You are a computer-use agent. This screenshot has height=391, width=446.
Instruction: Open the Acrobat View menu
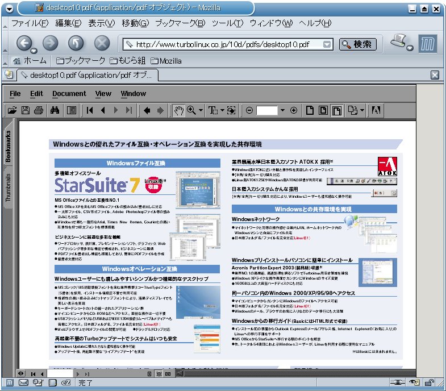coord(103,94)
